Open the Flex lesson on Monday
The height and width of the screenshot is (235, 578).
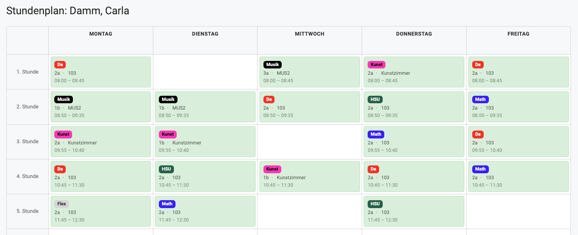[x=101, y=211]
